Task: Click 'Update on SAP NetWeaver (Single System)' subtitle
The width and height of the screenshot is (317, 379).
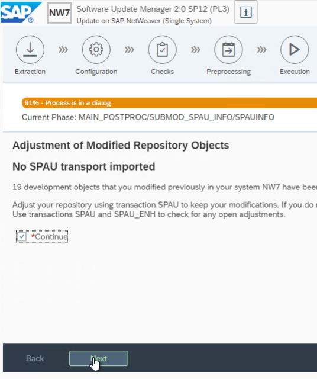Action: [144, 21]
